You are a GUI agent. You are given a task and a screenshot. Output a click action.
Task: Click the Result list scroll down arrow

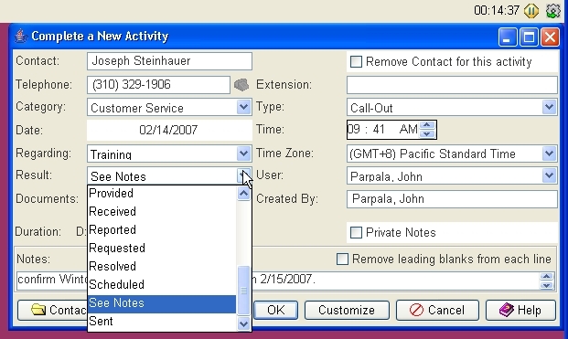coord(244,323)
